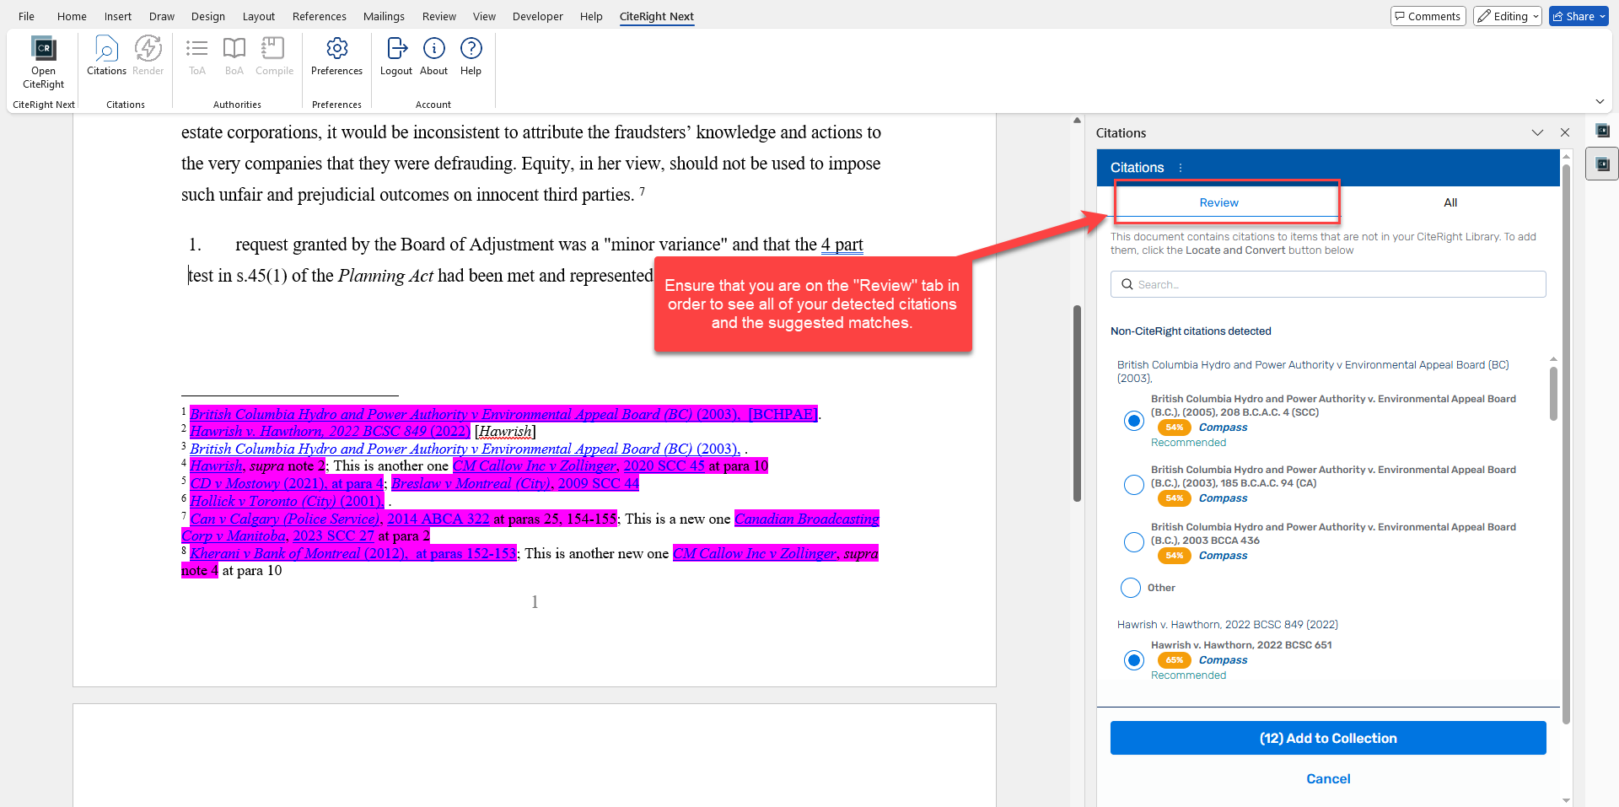The width and height of the screenshot is (1619, 807).
Task: Open the Mailings ribbon tab
Action: [384, 16]
